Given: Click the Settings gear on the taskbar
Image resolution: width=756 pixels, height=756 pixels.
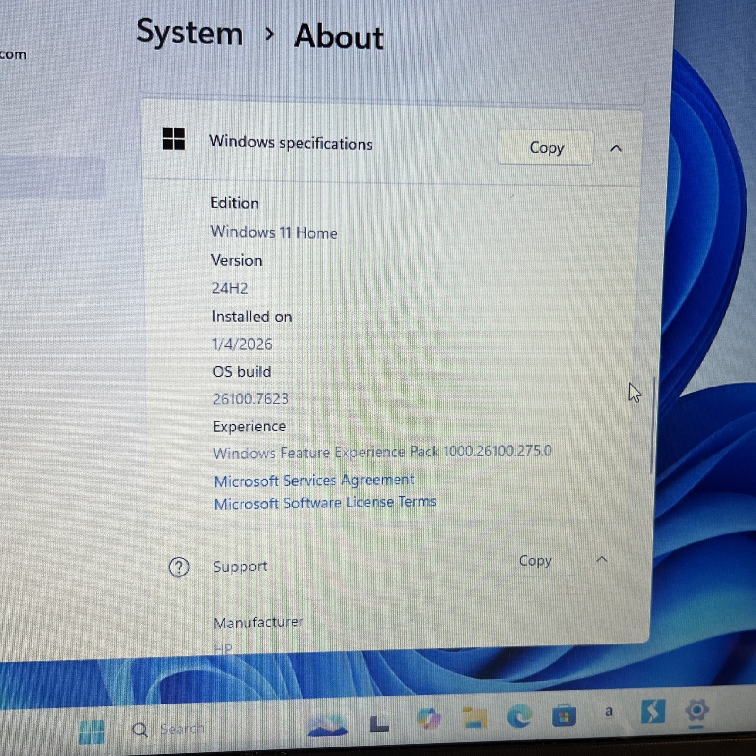Looking at the screenshot, I should pos(697,710).
